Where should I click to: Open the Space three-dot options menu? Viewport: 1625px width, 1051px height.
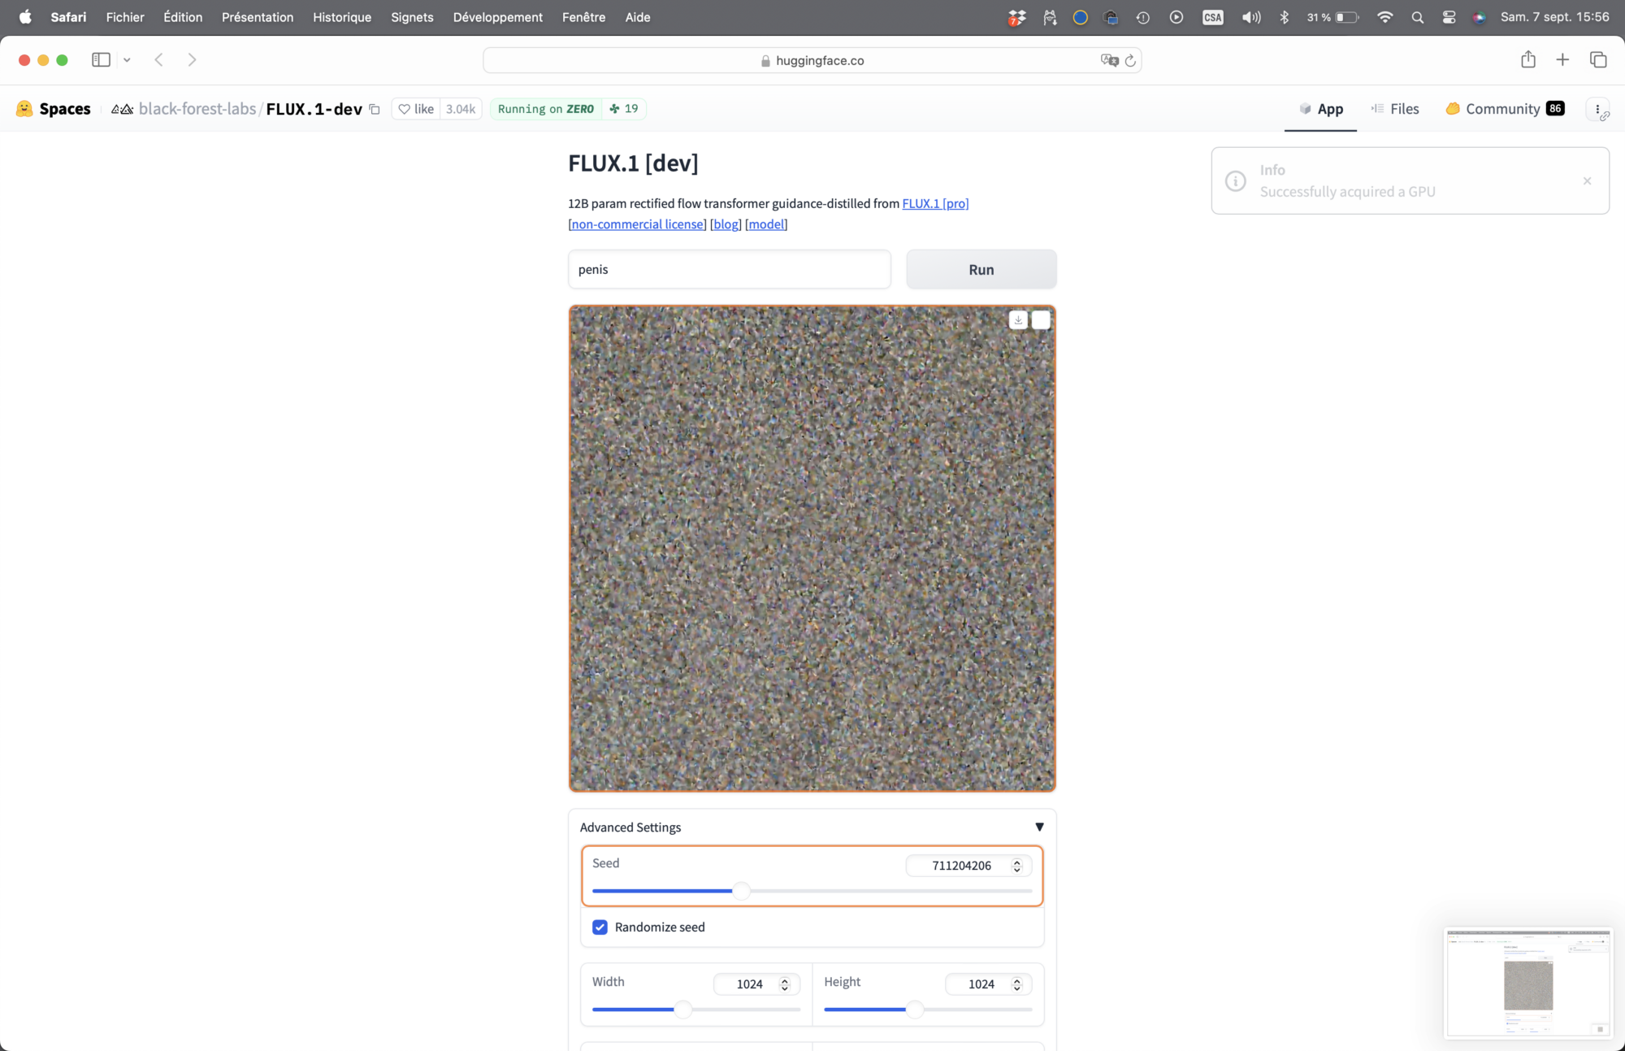(1597, 109)
